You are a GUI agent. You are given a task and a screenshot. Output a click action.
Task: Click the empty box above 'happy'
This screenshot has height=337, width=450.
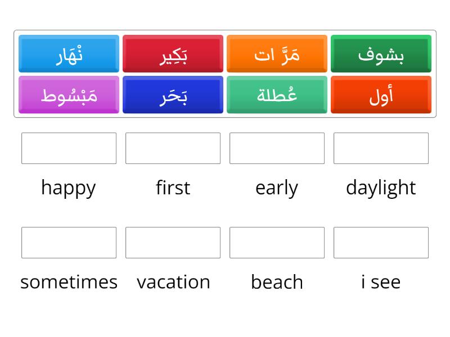point(69,148)
